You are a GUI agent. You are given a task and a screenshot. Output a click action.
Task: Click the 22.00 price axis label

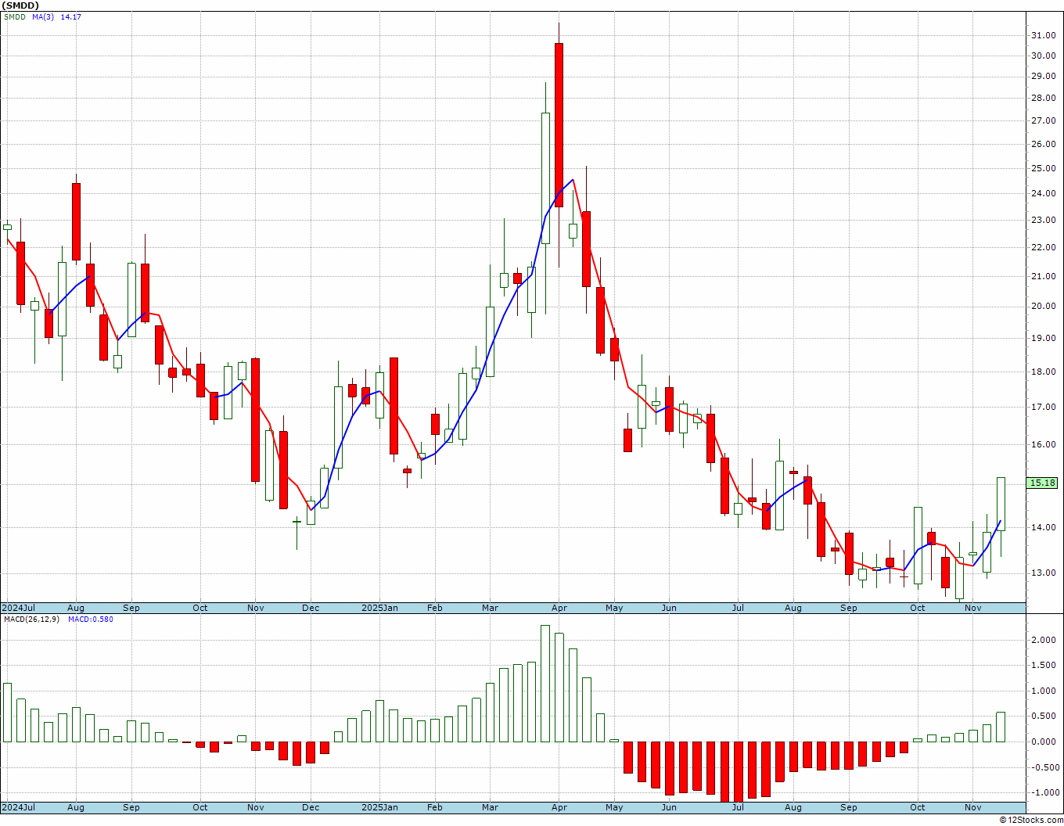(x=1044, y=247)
